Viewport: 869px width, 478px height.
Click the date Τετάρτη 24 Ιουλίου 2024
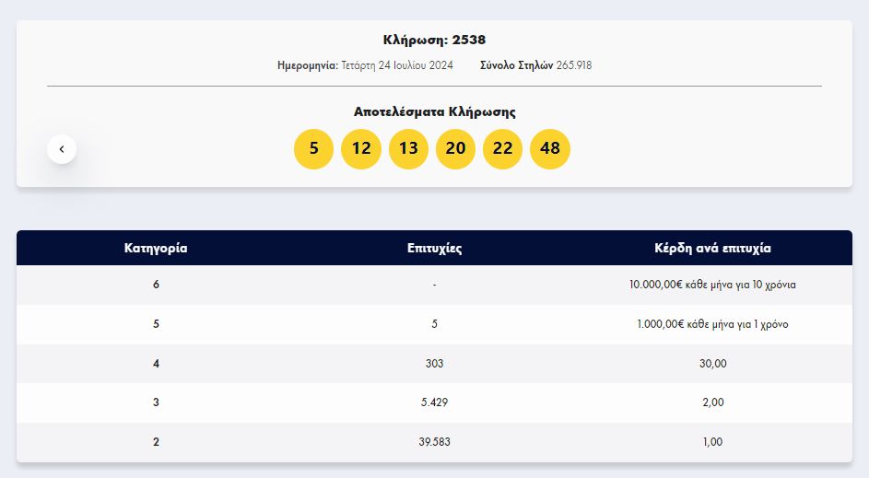pyautogui.click(x=397, y=65)
